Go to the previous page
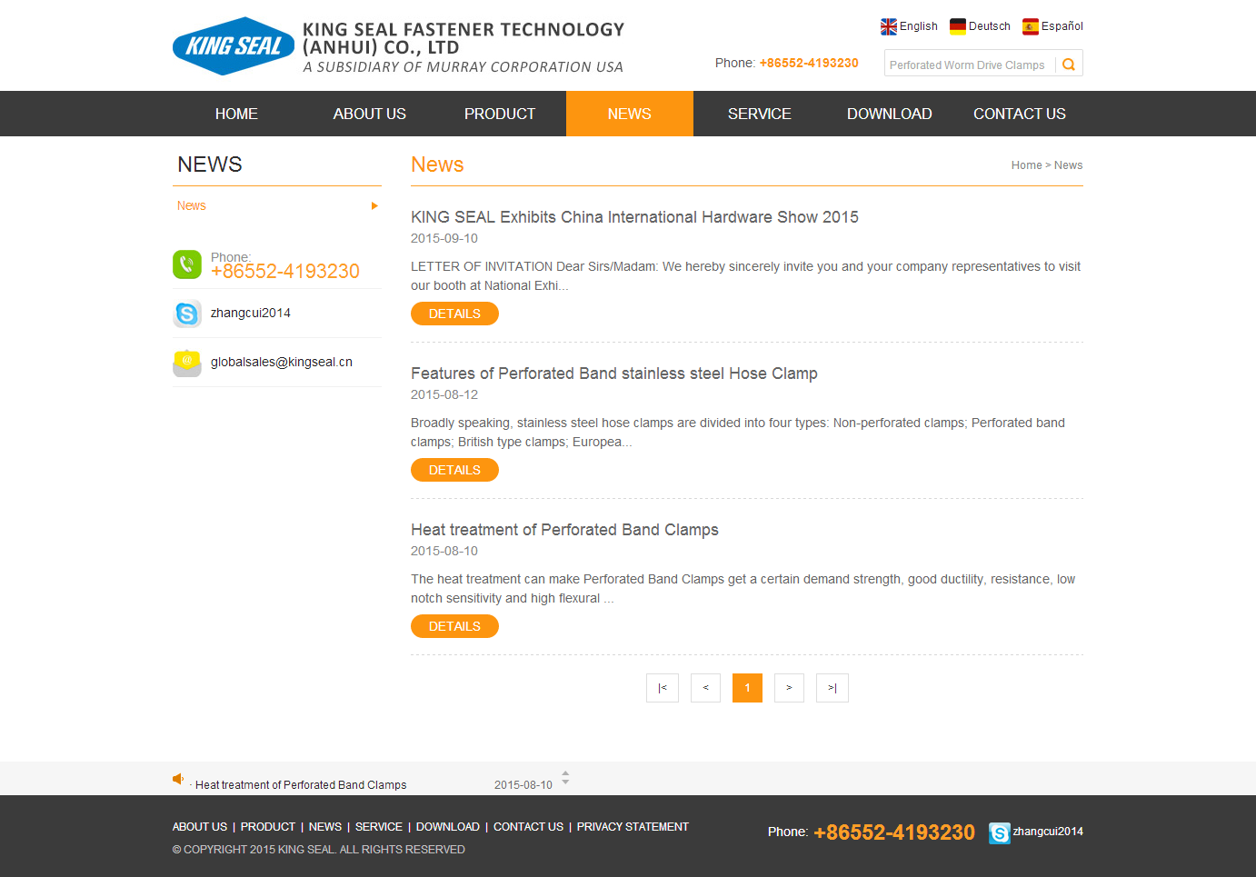 (705, 688)
